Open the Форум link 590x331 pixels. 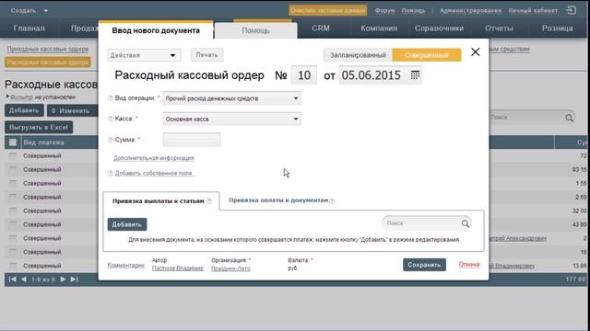[384, 10]
